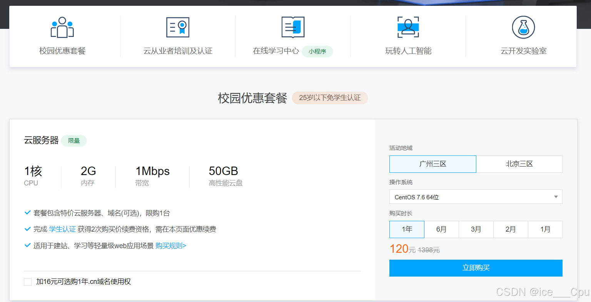The height and width of the screenshot is (302, 591).
Task: Click the struck-through 1398元 original price
Action: (429, 250)
